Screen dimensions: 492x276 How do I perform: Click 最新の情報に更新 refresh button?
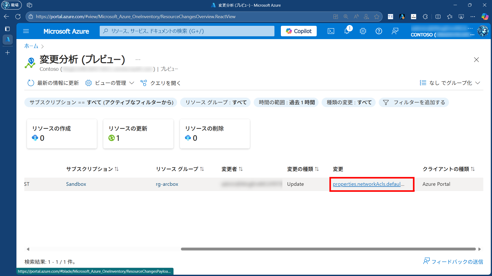[x=53, y=83]
